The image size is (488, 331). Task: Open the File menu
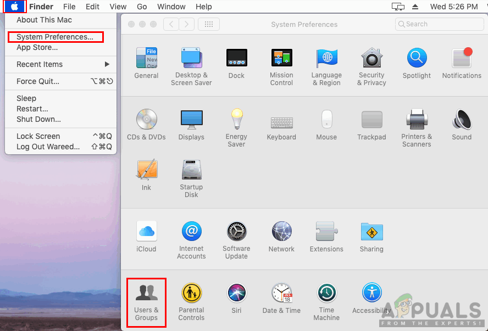(x=69, y=7)
